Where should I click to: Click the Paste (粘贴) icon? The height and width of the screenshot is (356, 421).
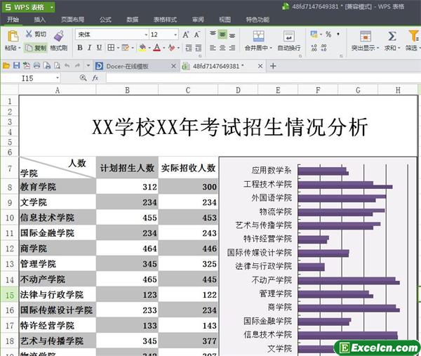click(x=12, y=35)
